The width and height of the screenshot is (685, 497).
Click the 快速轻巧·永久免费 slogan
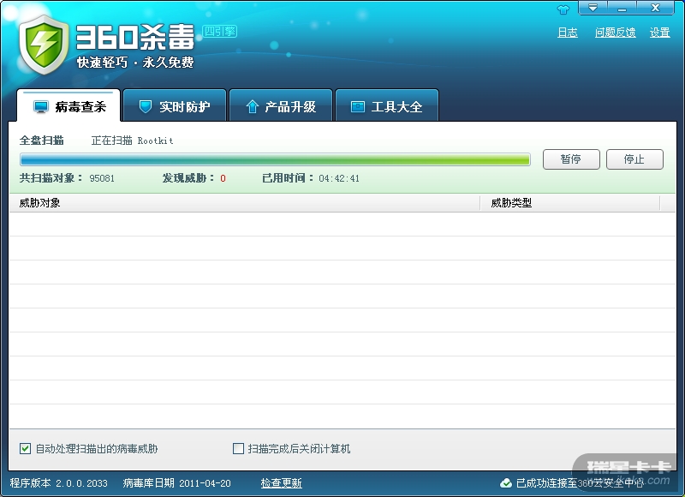[x=135, y=63]
